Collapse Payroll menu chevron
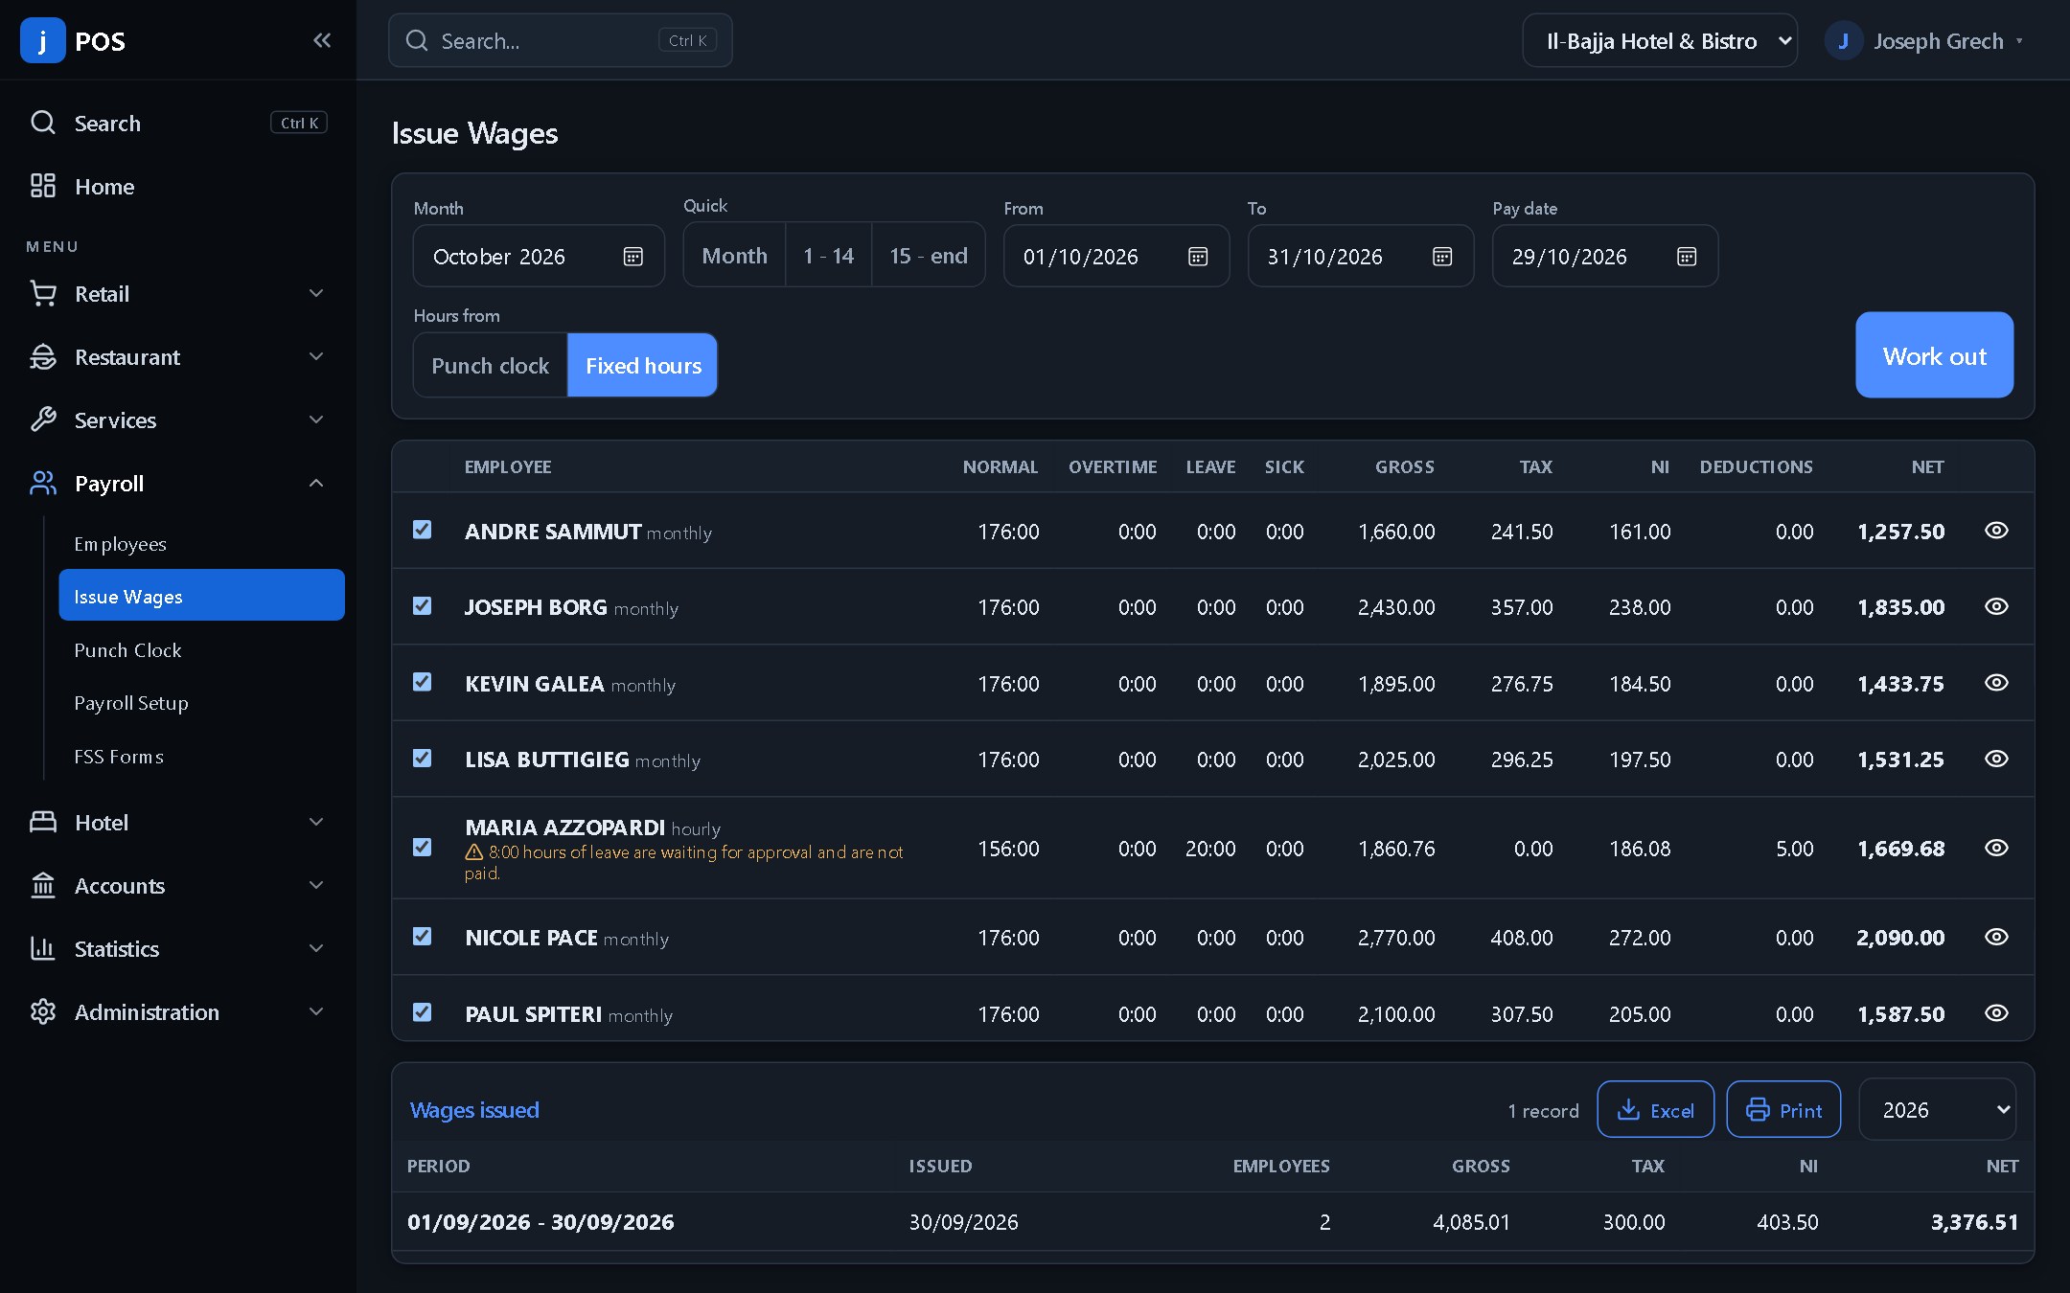The height and width of the screenshot is (1293, 2070). coord(316,484)
